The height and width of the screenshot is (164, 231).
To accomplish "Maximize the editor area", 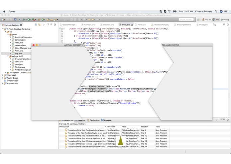I will click(x=228, y=25).
